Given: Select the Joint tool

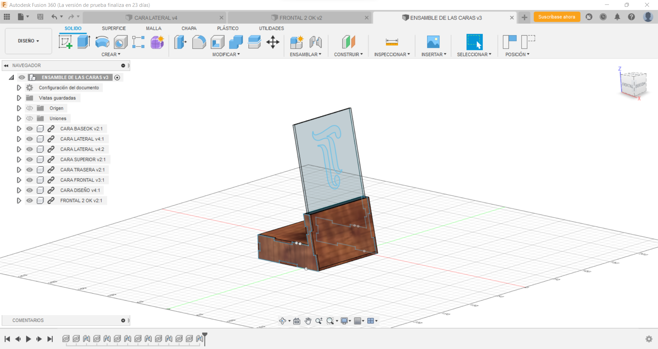Looking at the screenshot, I should [x=315, y=42].
